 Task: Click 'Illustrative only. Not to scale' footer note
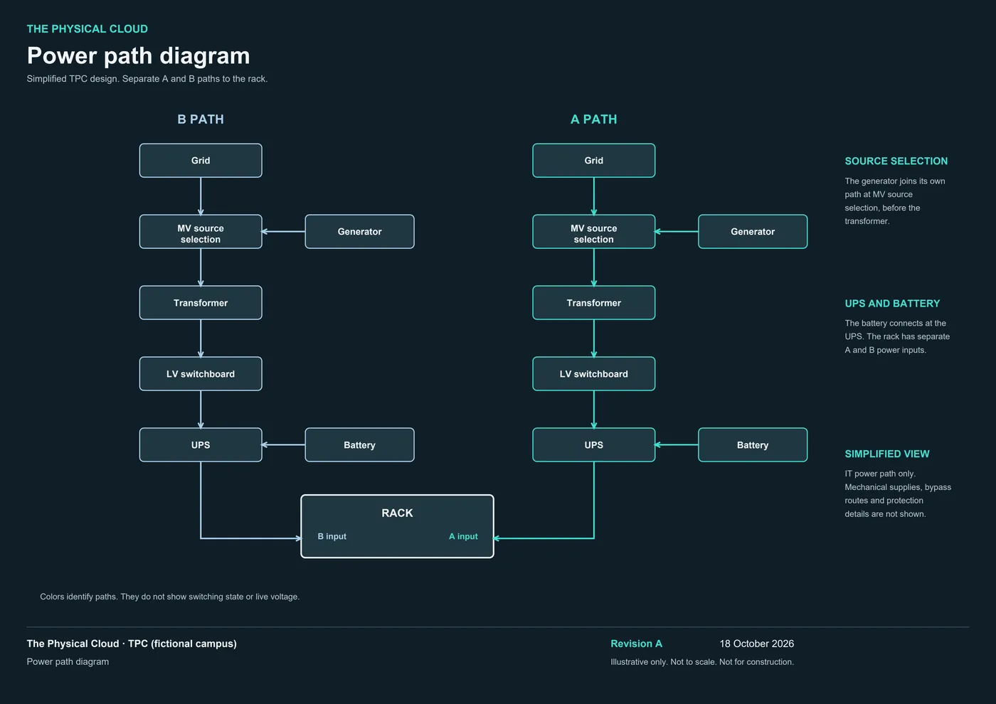click(x=702, y=662)
